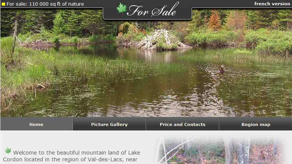Open the Home menu item
This screenshot has width=292, height=164.
pos(36,124)
